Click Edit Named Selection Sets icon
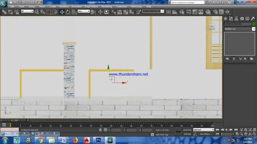The width and height of the screenshot is (257, 144). [x=139, y=12]
